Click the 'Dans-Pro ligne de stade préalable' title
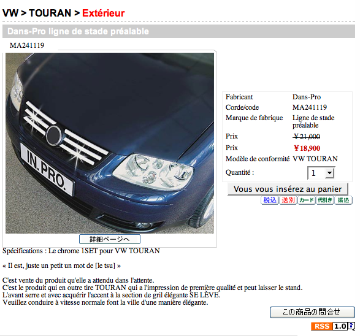The width and height of the screenshot is (360, 336). [78, 31]
